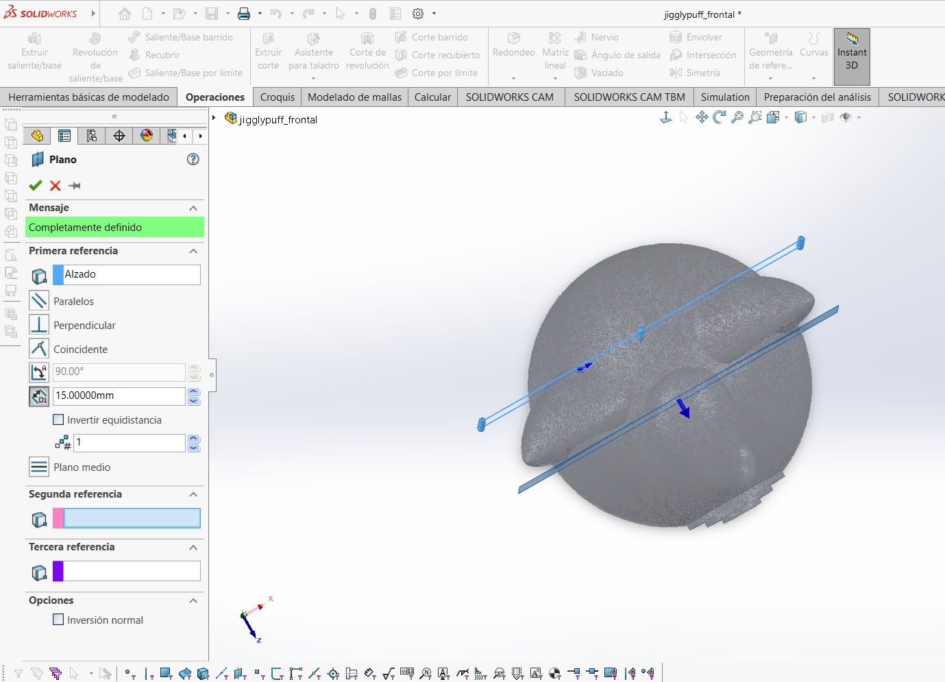Click the pink Segunda referencia color swatch
The width and height of the screenshot is (945, 682).
(x=58, y=518)
